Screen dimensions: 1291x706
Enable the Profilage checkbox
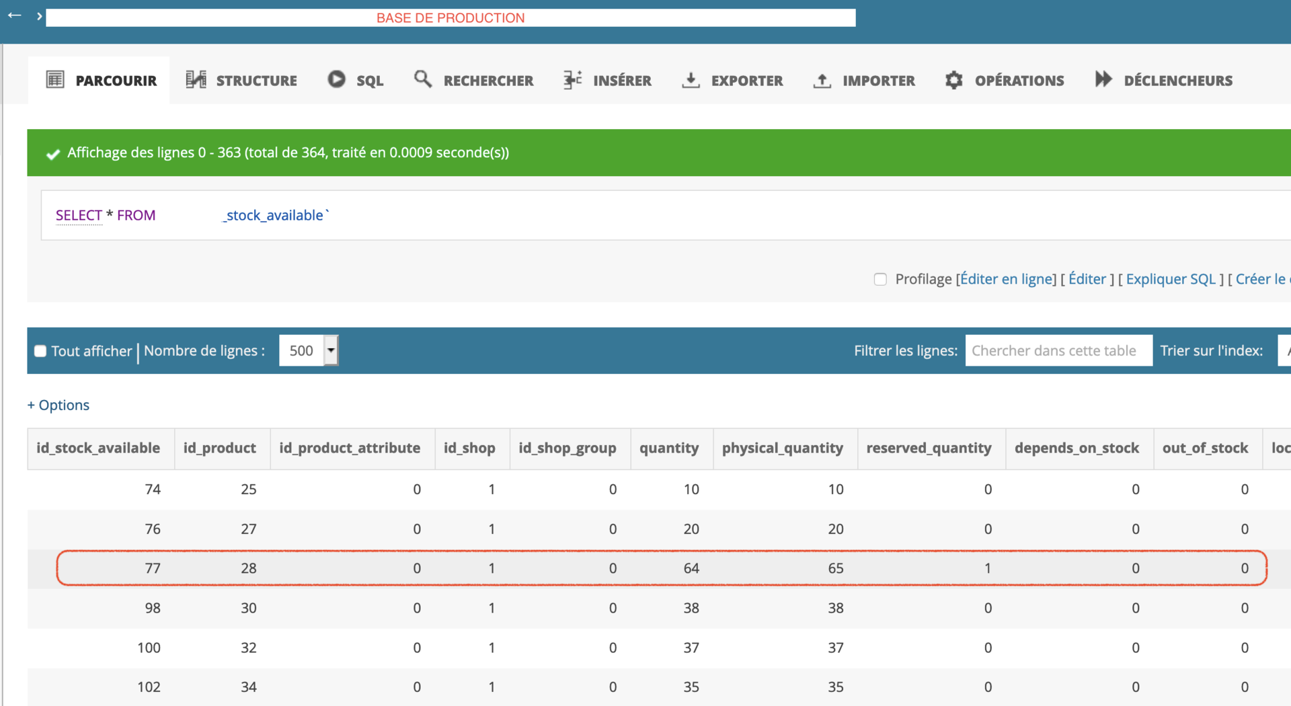pos(880,279)
